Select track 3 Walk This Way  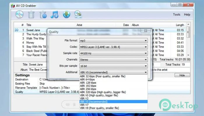point(35,39)
